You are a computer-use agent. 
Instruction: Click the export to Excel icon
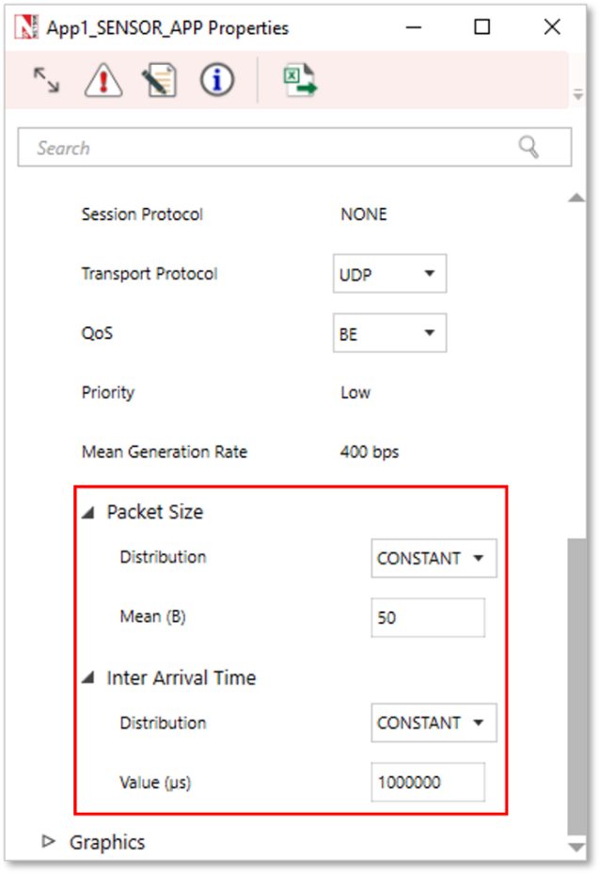click(x=301, y=81)
